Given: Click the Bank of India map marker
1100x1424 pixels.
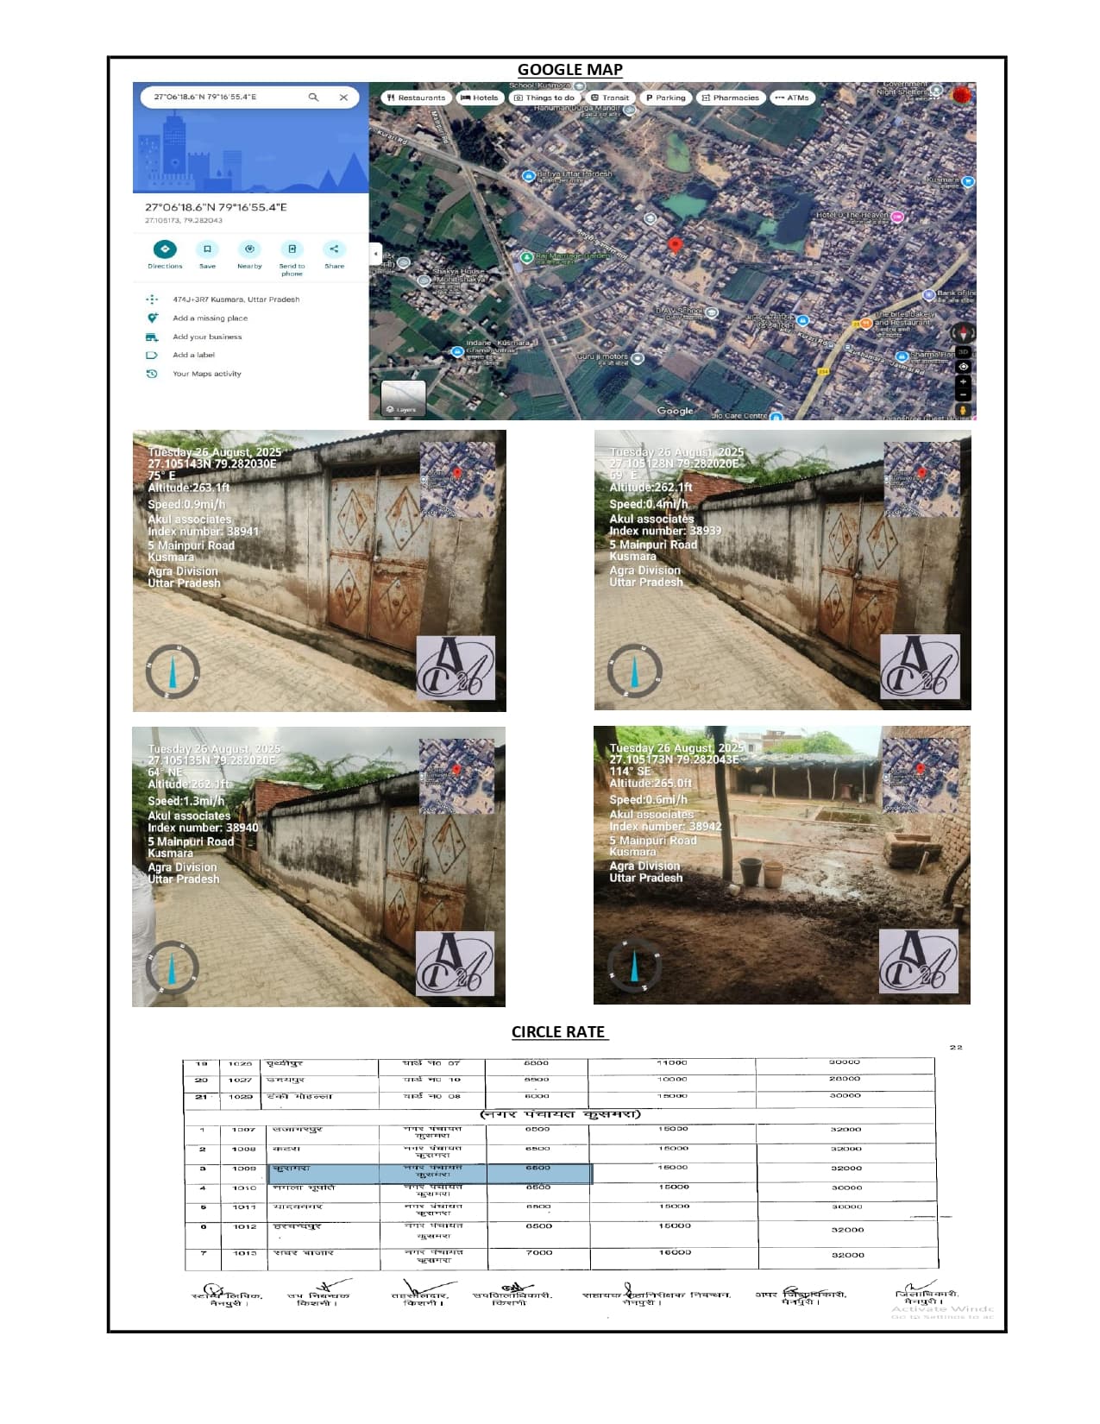Looking at the screenshot, I should [929, 295].
